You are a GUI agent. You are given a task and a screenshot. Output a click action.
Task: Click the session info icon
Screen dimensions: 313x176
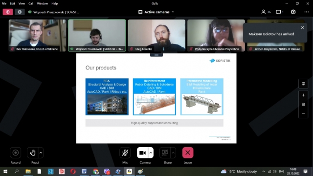(20, 12)
